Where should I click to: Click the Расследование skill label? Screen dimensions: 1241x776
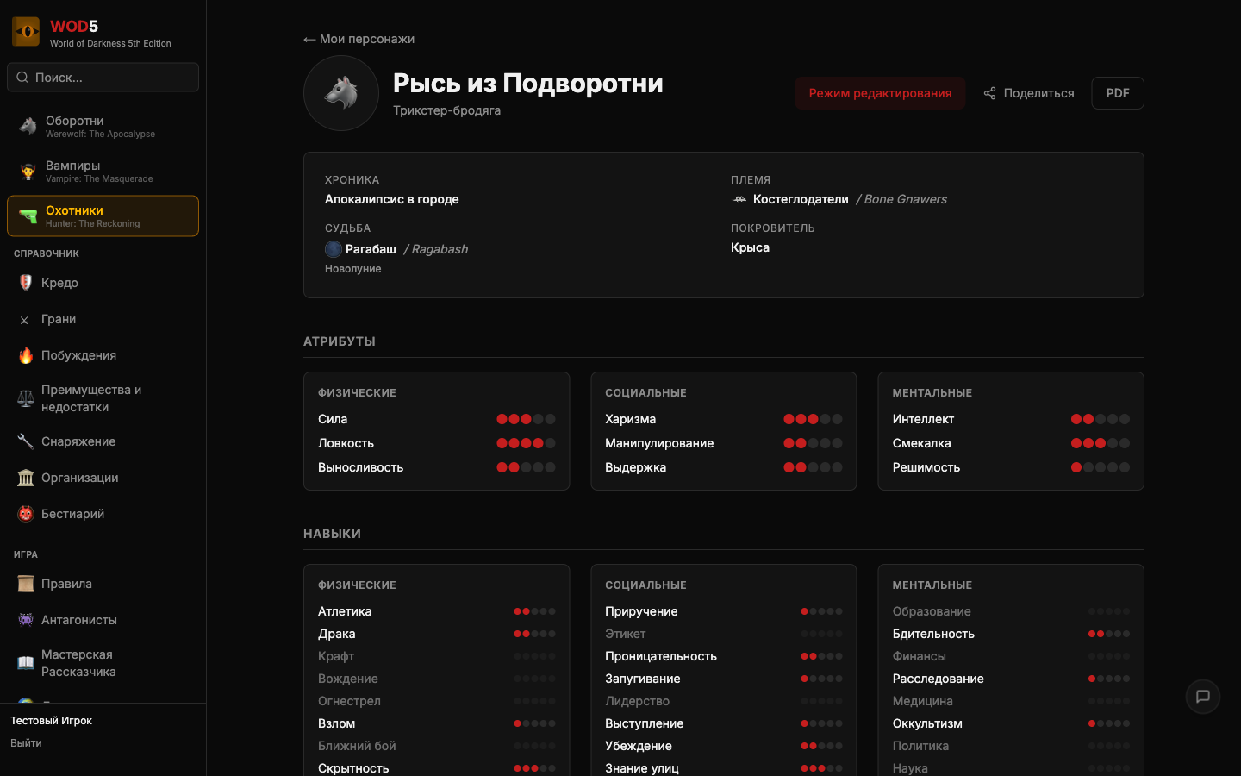[x=938, y=679]
